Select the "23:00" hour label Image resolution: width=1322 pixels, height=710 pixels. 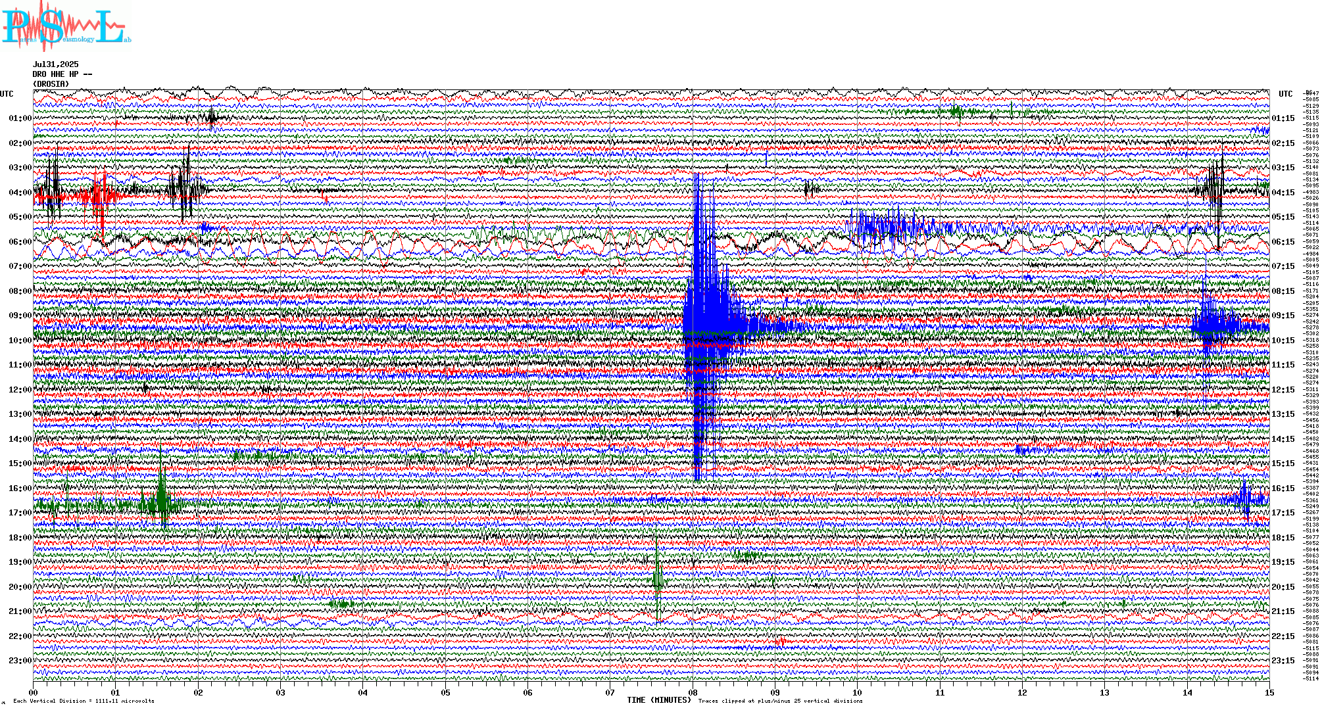(x=20, y=661)
